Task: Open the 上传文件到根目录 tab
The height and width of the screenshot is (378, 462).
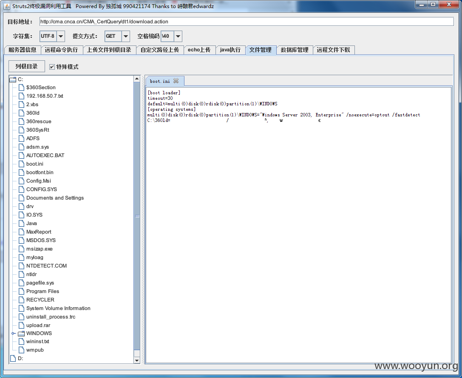Action: [x=109, y=50]
